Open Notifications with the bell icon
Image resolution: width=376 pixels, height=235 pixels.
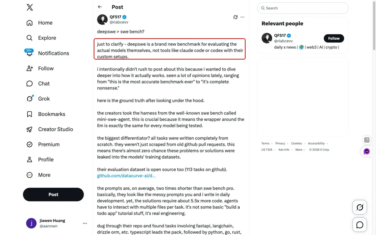point(29,53)
